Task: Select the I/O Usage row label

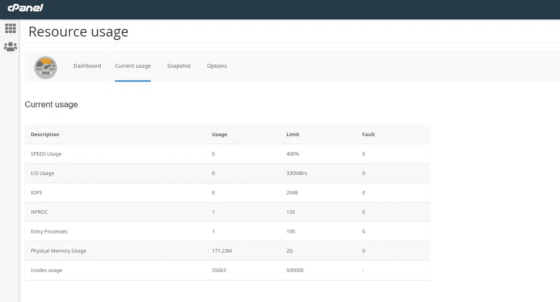Action: coord(42,173)
